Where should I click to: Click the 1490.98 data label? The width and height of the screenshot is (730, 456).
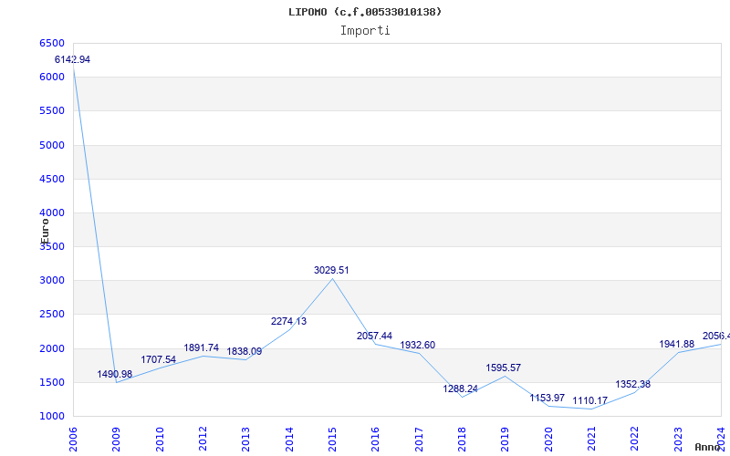coord(115,374)
